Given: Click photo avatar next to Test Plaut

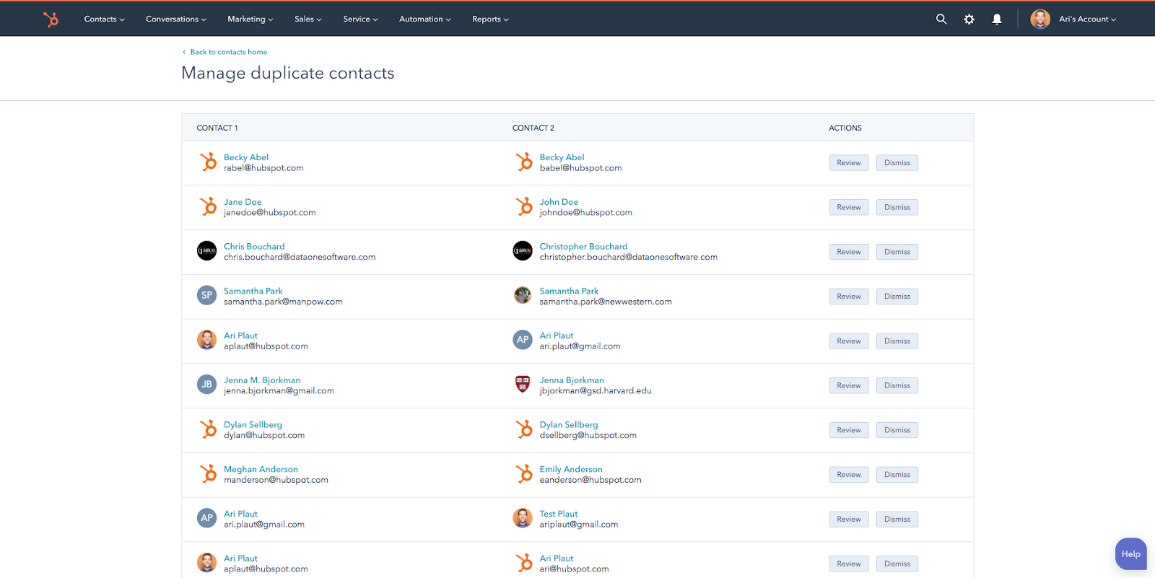Looking at the screenshot, I should [x=523, y=518].
